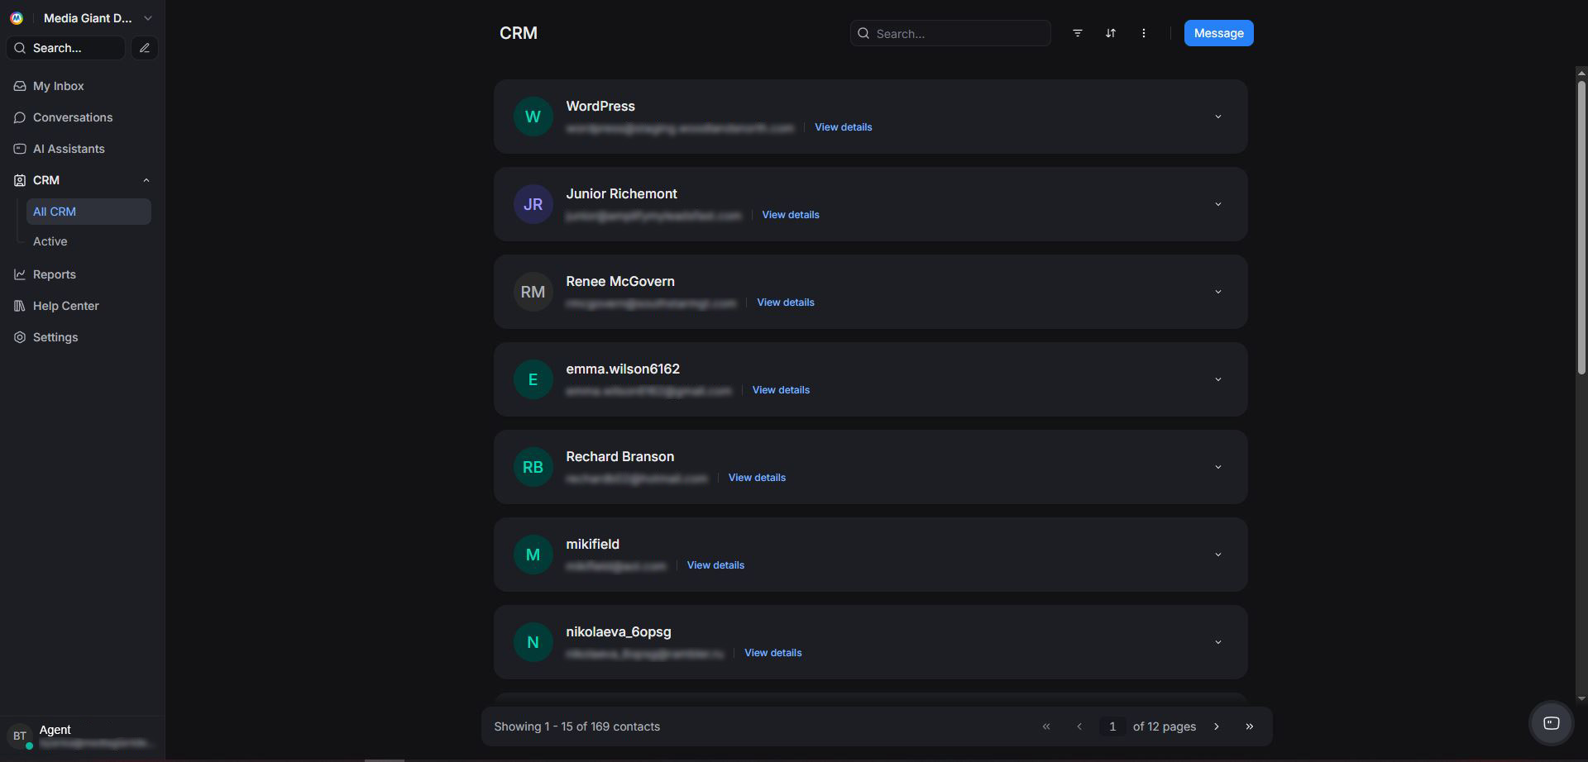Open the Settings section
This screenshot has height=762, width=1588.
tap(55, 336)
